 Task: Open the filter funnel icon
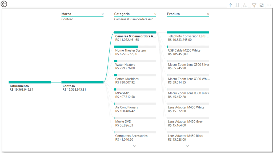[254, 5]
